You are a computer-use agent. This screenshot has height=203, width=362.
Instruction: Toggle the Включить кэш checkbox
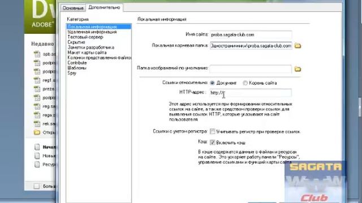pos(213,143)
